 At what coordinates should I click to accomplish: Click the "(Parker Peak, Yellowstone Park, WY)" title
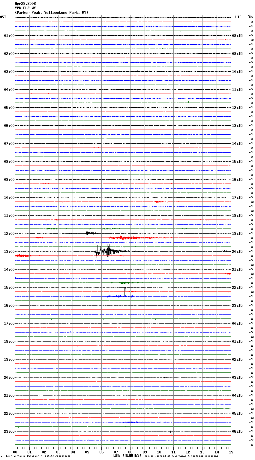pos(52,13)
